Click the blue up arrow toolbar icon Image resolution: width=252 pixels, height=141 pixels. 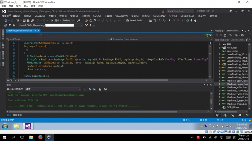point(195,21)
